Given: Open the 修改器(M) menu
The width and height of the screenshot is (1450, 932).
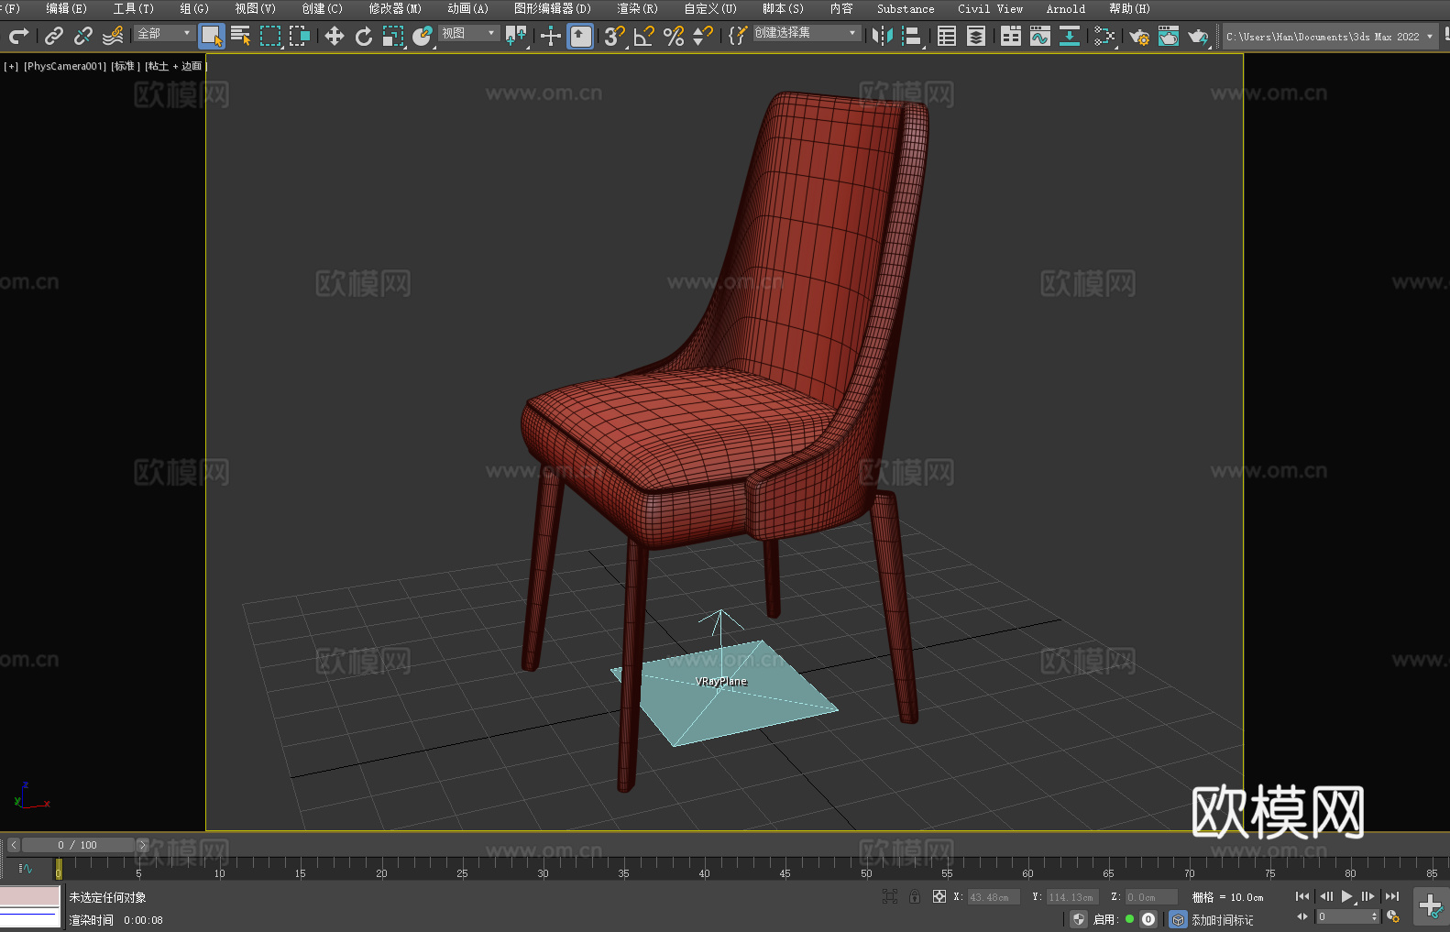Looking at the screenshot, I should point(395,8).
